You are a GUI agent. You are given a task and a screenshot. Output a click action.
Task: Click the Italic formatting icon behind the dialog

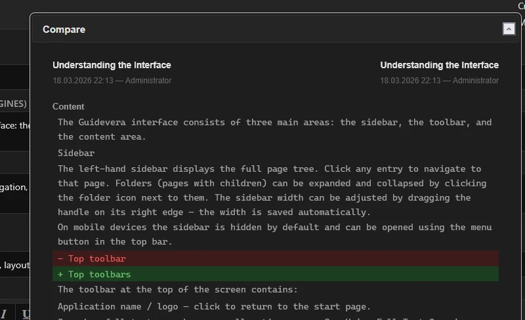click(x=4, y=313)
